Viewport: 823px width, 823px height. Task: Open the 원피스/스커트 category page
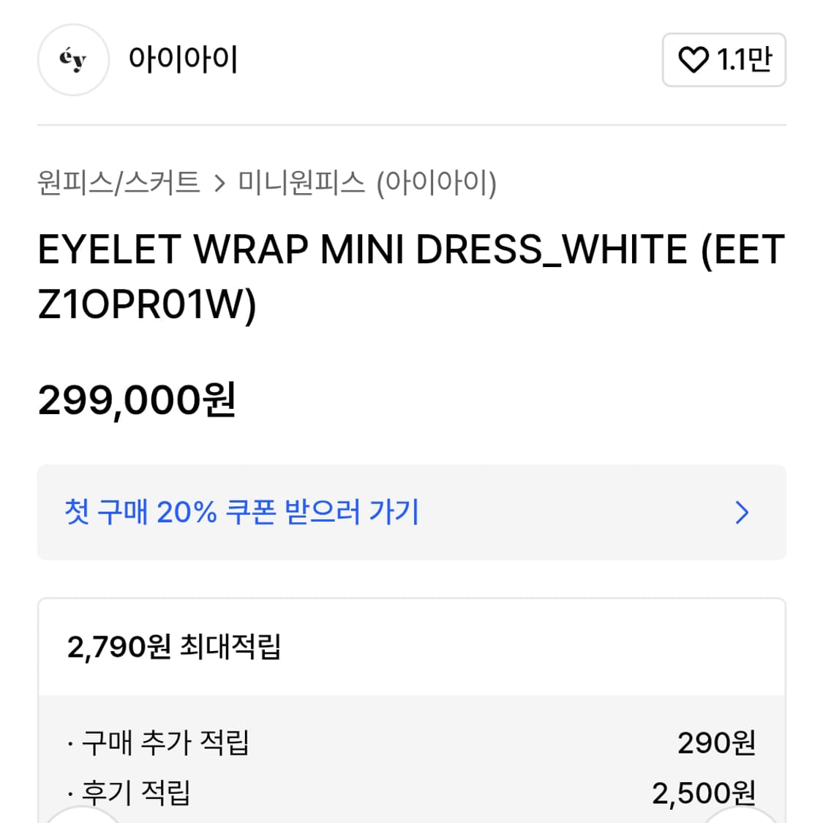[119, 184]
